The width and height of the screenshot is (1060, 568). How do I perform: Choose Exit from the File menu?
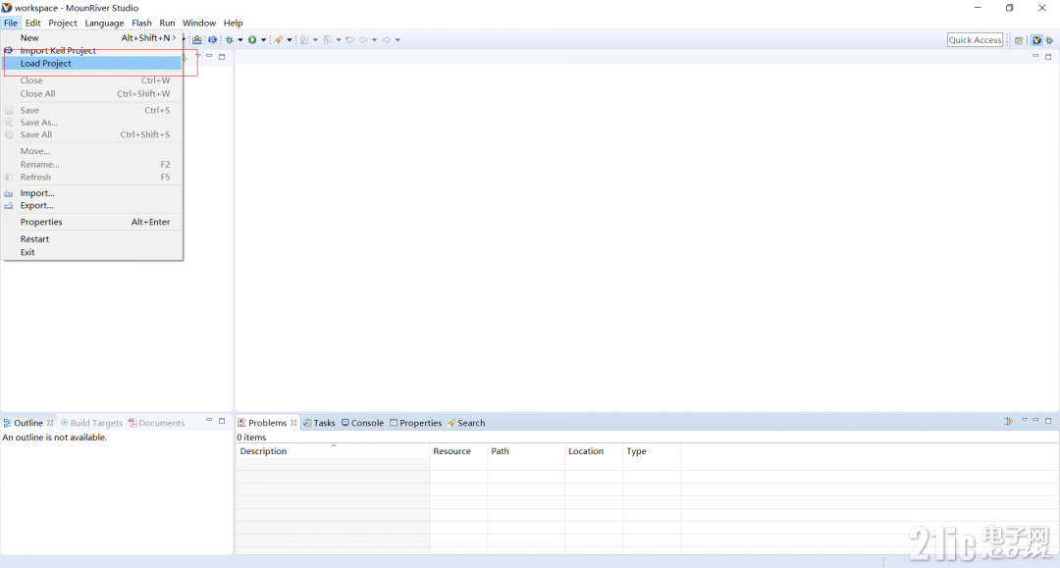coord(92,252)
